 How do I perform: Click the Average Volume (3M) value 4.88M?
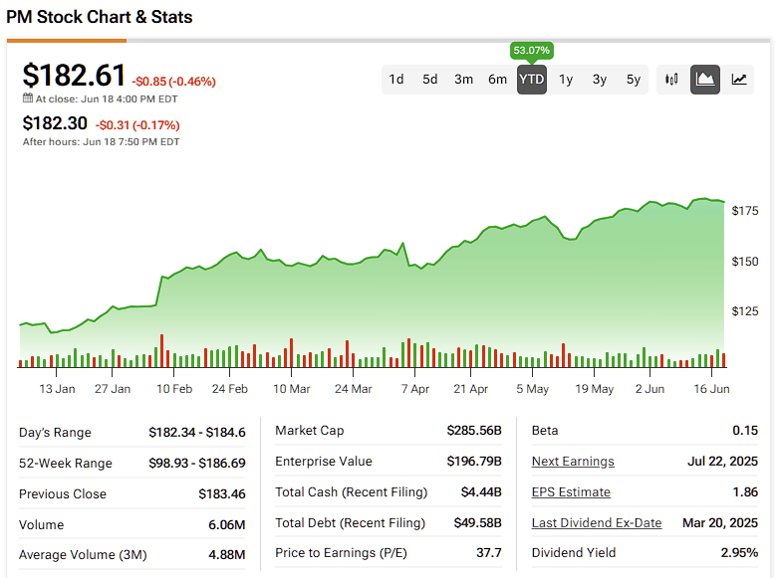227,555
